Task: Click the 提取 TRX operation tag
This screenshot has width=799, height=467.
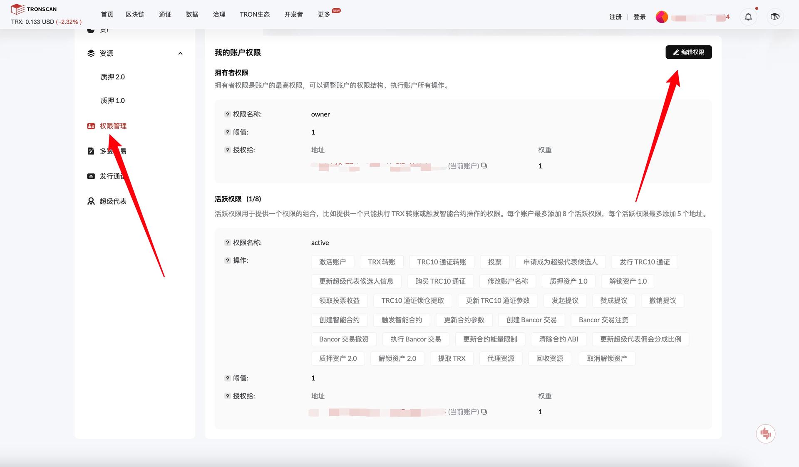Action: (452, 358)
